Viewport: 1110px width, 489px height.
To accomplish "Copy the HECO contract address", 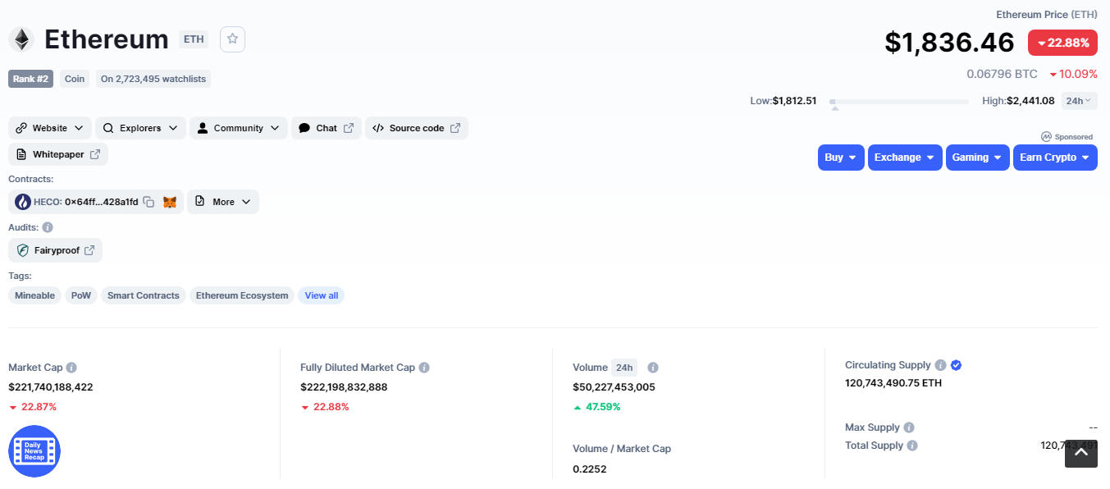I will (x=148, y=202).
